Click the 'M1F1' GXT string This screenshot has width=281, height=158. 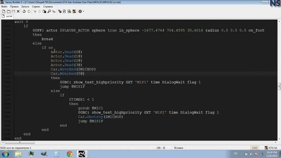coord(141,82)
